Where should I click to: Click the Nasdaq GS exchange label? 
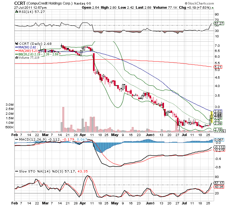click(x=82, y=4)
